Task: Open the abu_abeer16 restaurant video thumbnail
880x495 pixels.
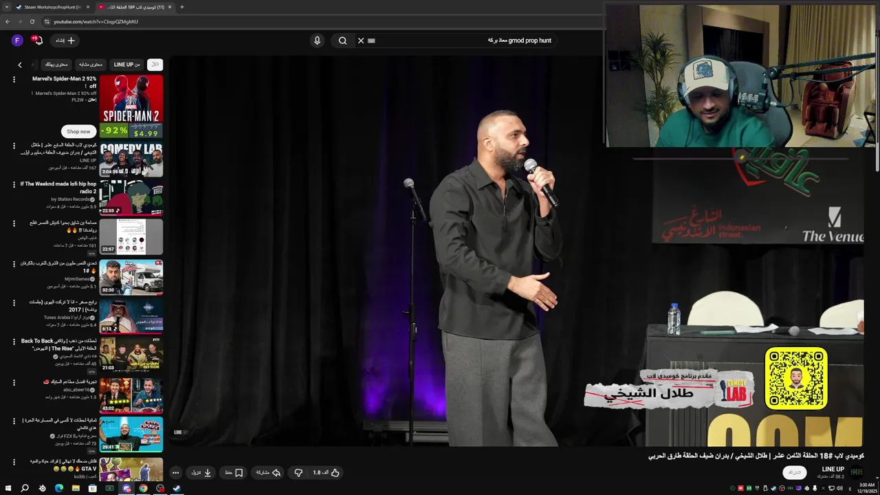Action: [x=131, y=395]
